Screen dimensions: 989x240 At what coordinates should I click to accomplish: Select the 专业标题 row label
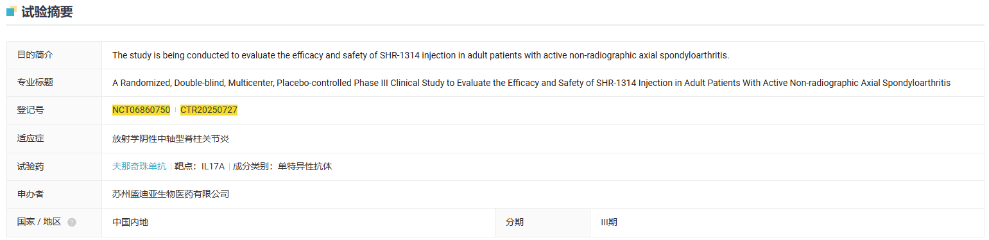(35, 83)
